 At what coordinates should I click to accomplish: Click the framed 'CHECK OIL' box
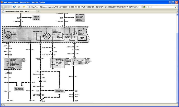point(82,38)
